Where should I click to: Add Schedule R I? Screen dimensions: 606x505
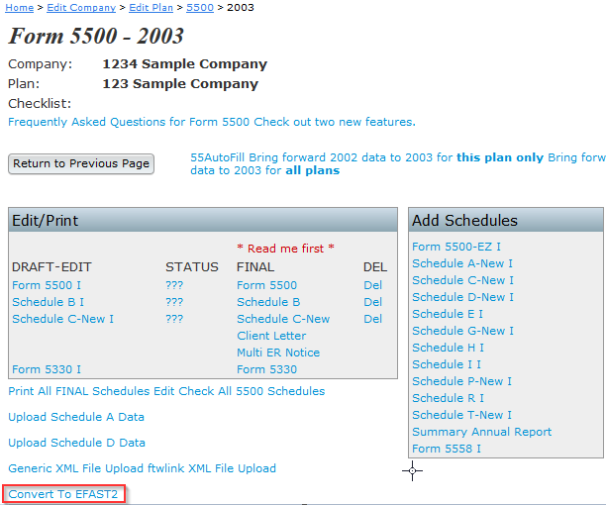[x=448, y=398]
